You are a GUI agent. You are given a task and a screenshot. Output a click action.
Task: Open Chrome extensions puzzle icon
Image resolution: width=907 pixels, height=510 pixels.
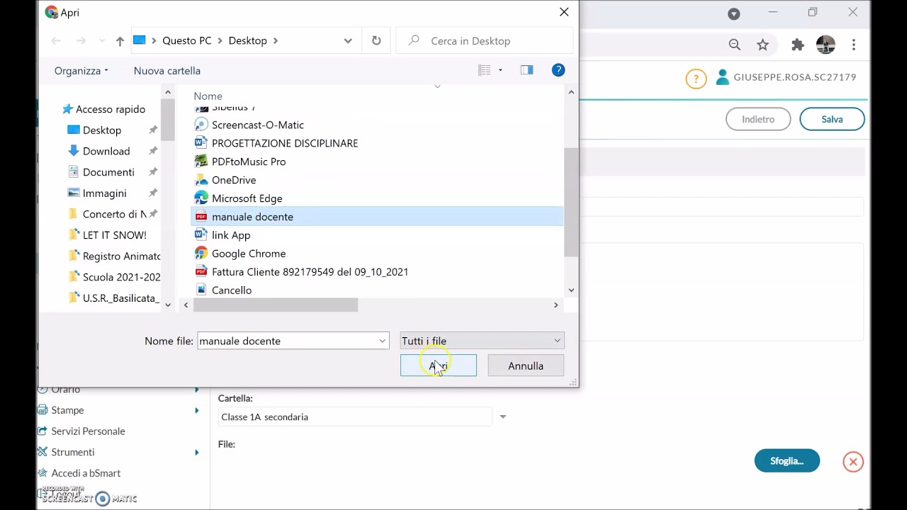798,45
